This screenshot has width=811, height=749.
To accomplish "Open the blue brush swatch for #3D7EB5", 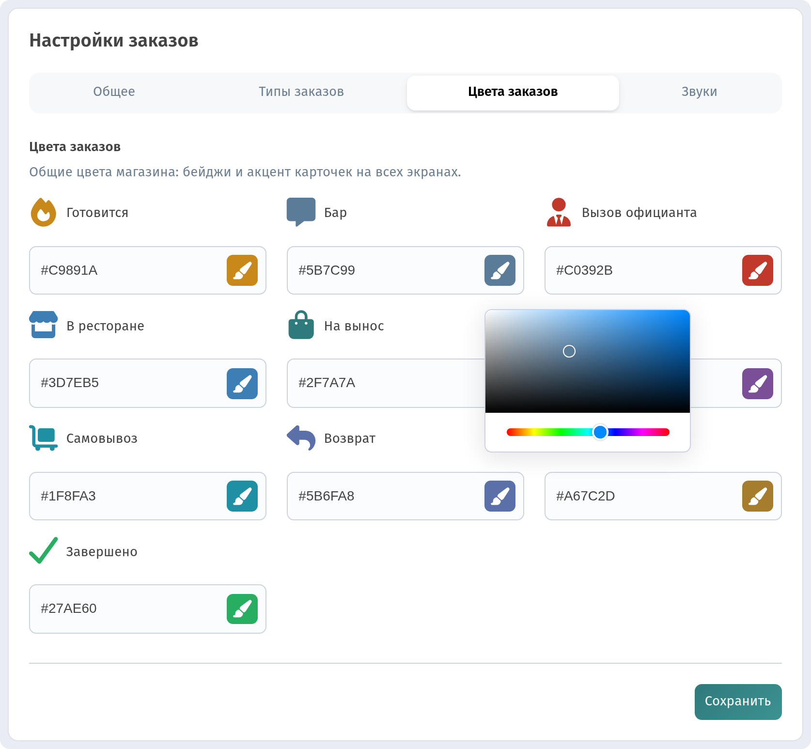I will pyautogui.click(x=242, y=384).
